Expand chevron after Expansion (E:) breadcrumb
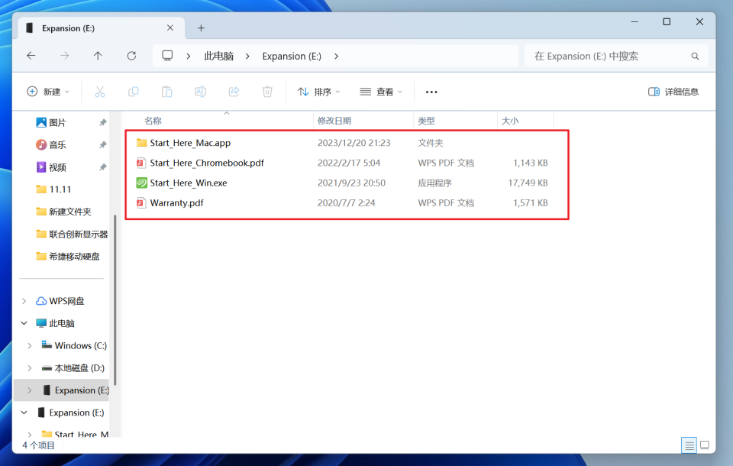The height and width of the screenshot is (466, 733). pyautogui.click(x=336, y=56)
